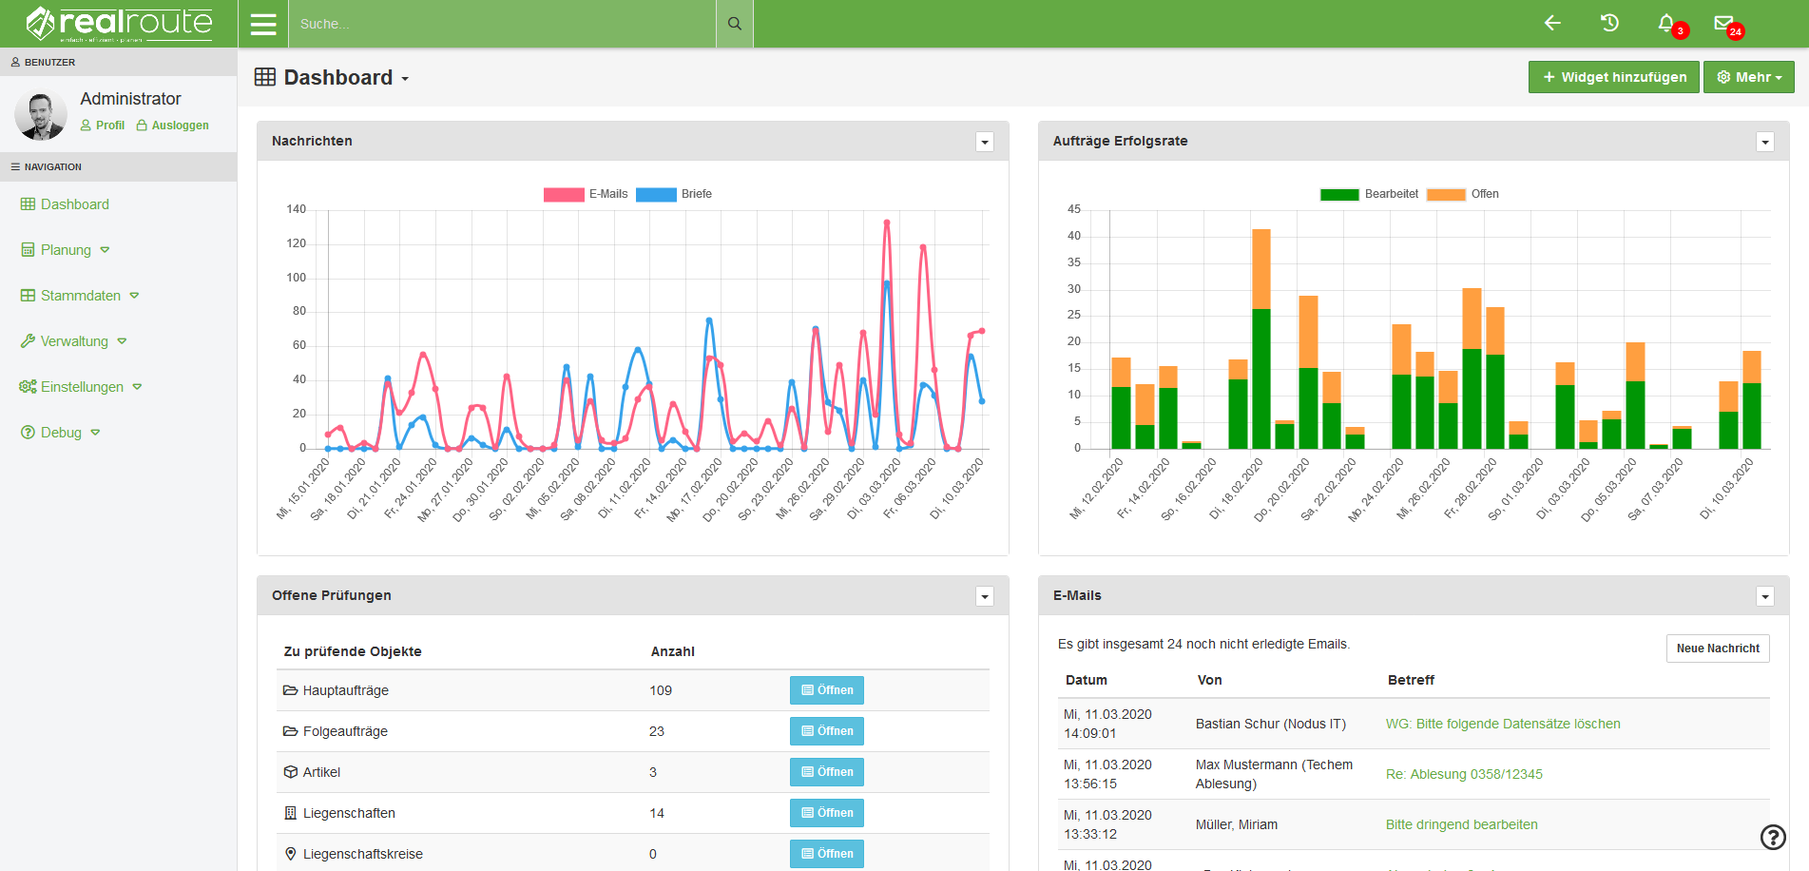Click the Dashboard grid icon in title
The height and width of the screenshot is (871, 1809).
(x=265, y=77)
